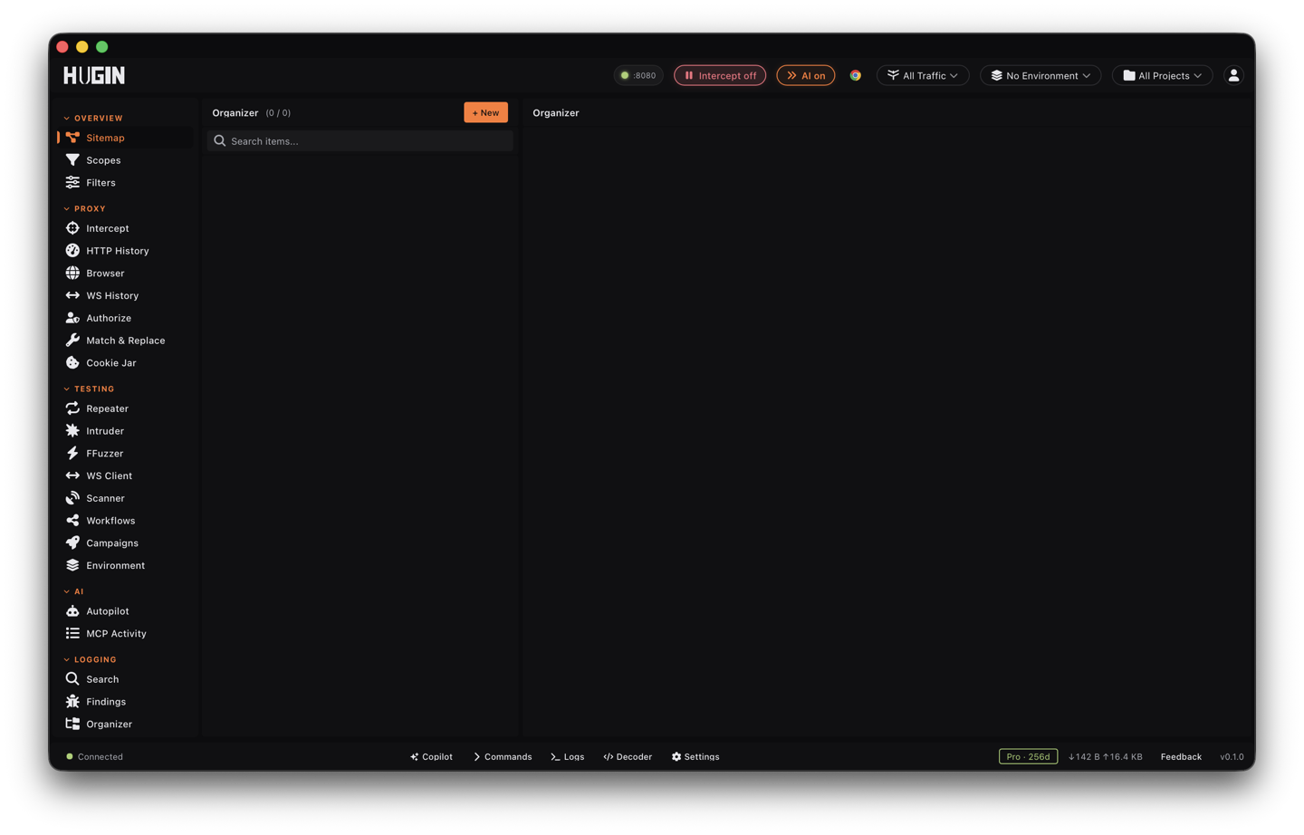Open the WS Client sidebar item
The image size is (1304, 835).
tap(125, 476)
